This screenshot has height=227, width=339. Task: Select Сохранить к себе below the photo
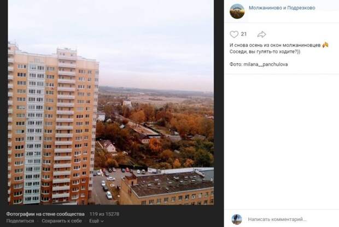click(62, 221)
